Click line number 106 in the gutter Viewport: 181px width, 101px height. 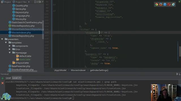click(x=46, y=33)
